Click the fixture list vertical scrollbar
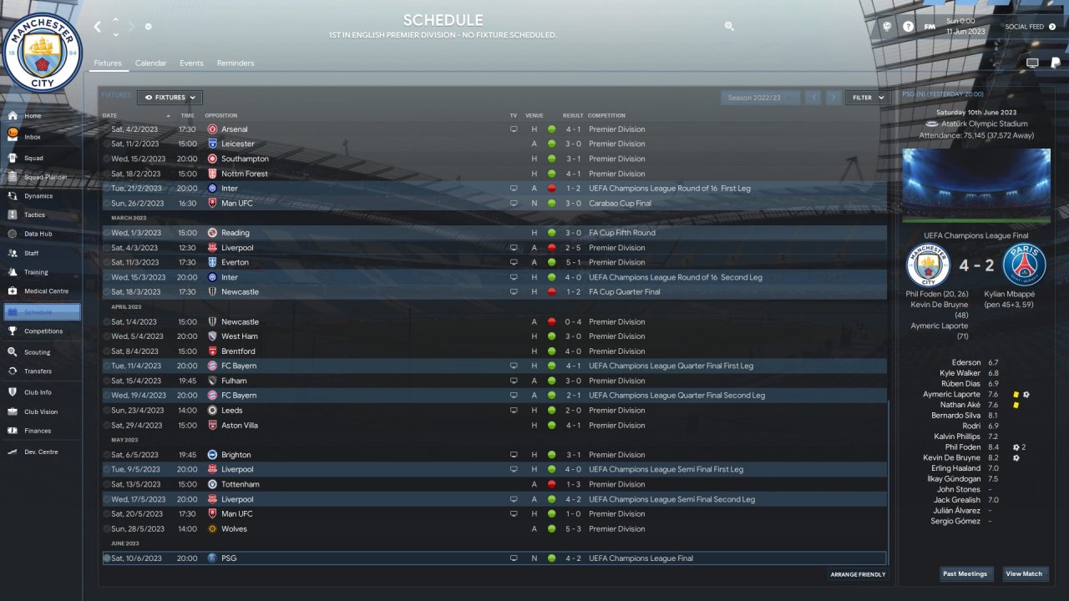The height and width of the screenshot is (601, 1069). pos(889,482)
